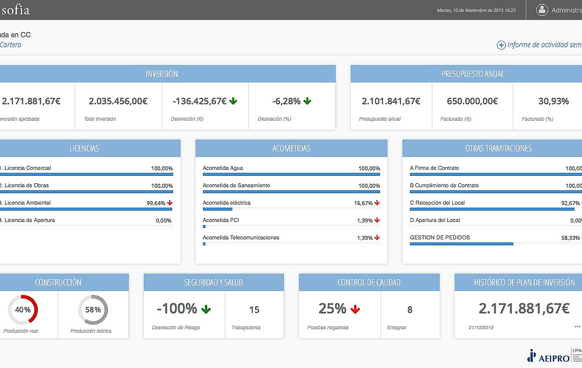The width and height of the screenshot is (582, 368).
Task: Click the 15 Trabajadores value
Action: coord(254,309)
